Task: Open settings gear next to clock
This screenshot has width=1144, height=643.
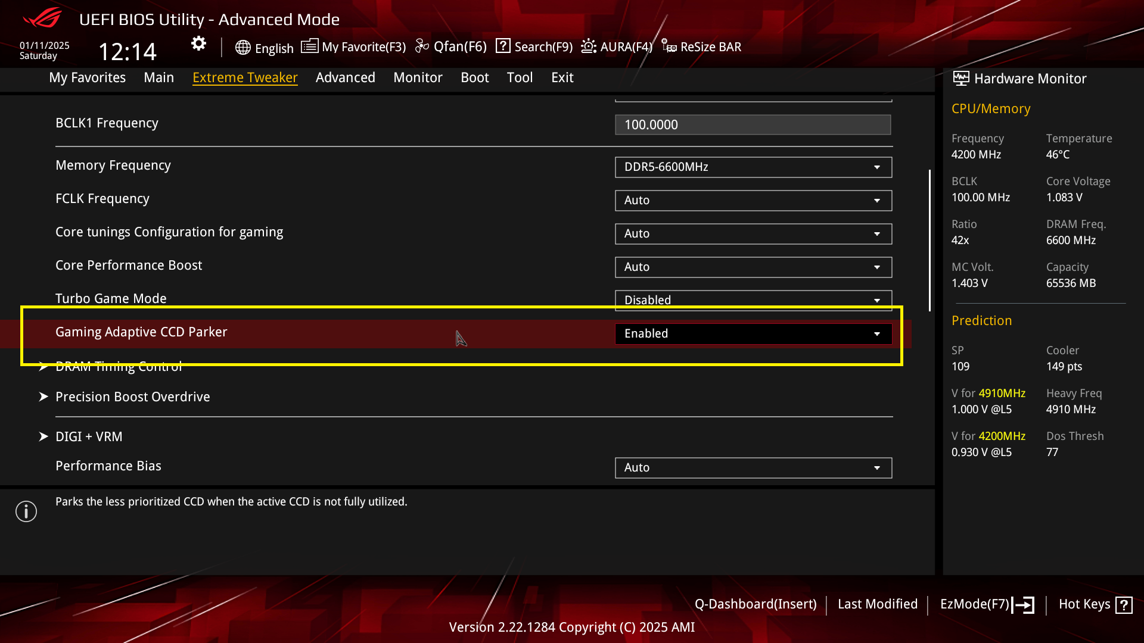Action: (198, 43)
